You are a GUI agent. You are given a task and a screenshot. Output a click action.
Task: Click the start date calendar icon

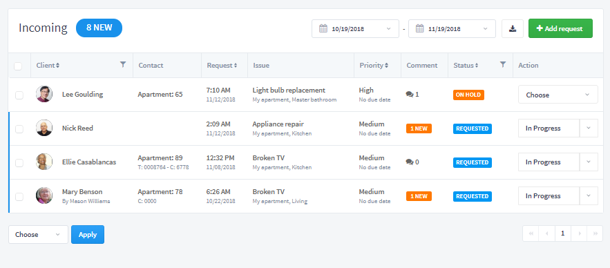click(323, 28)
